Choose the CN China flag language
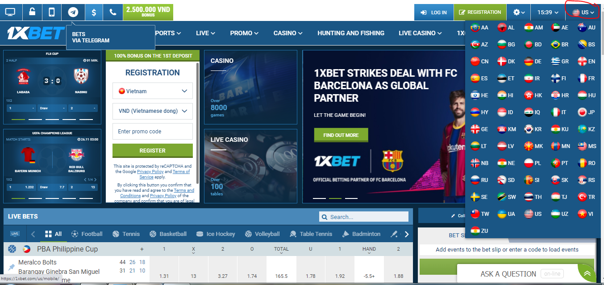604x285 pixels. pos(479,61)
